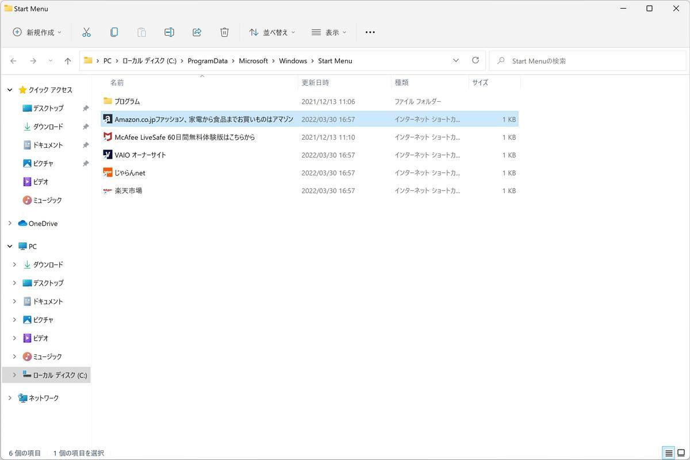Click the Share toolbar icon

[x=197, y=32]
